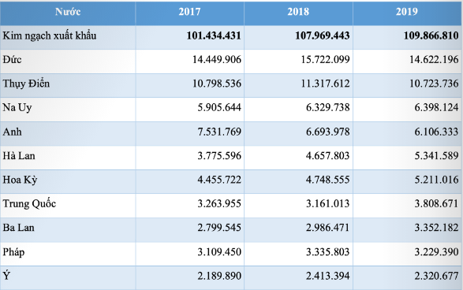The height and width of the screenshot is (290, 463).
Task: Select cell 7.531.769
Action: point(219,132)
